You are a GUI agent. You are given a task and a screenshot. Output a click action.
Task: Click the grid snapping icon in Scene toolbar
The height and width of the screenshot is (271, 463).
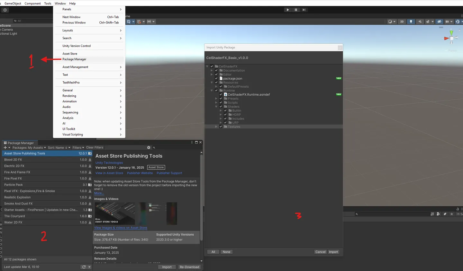coord(139,22)
